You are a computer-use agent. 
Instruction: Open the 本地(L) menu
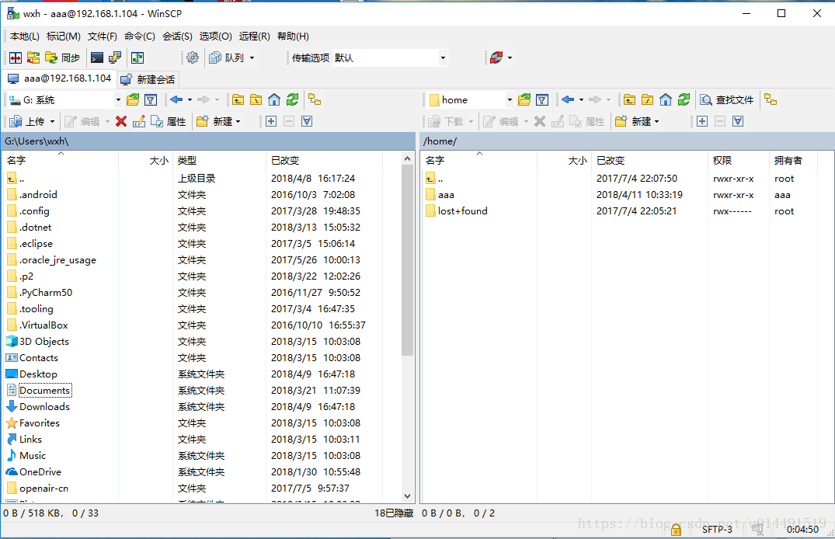click(25, 37)
